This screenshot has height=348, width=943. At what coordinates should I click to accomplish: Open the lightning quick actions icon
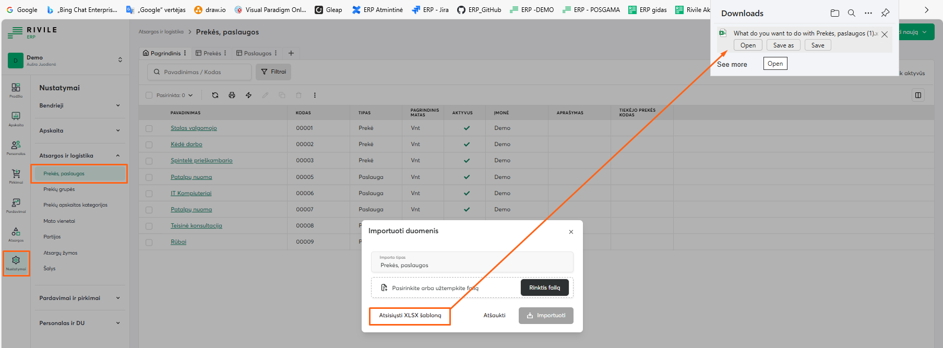click(248, 95)
